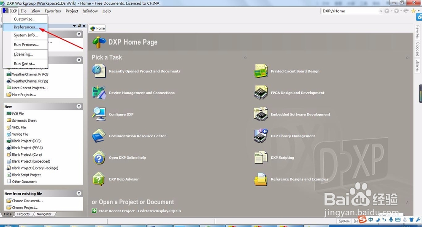
Task: Collapse the Pick a Task section
Action: pos(245,58)
